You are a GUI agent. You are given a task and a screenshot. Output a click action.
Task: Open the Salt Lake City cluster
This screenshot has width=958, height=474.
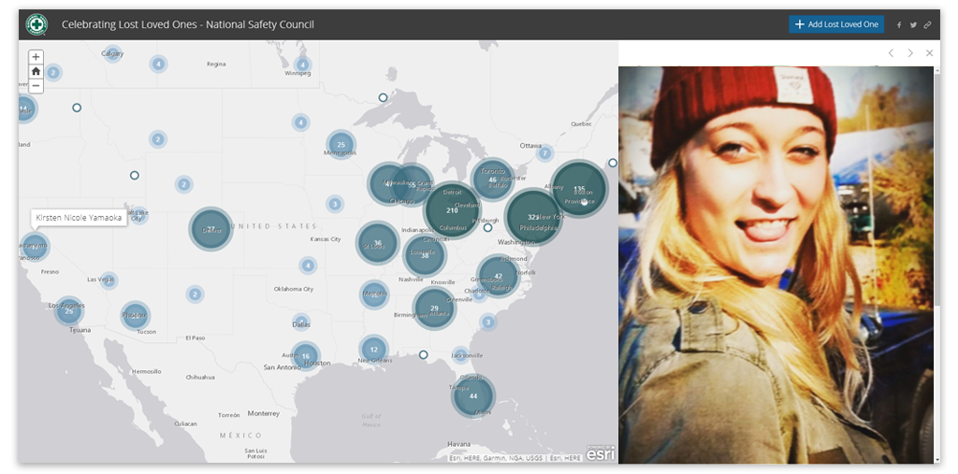click(x=138, y=215)
